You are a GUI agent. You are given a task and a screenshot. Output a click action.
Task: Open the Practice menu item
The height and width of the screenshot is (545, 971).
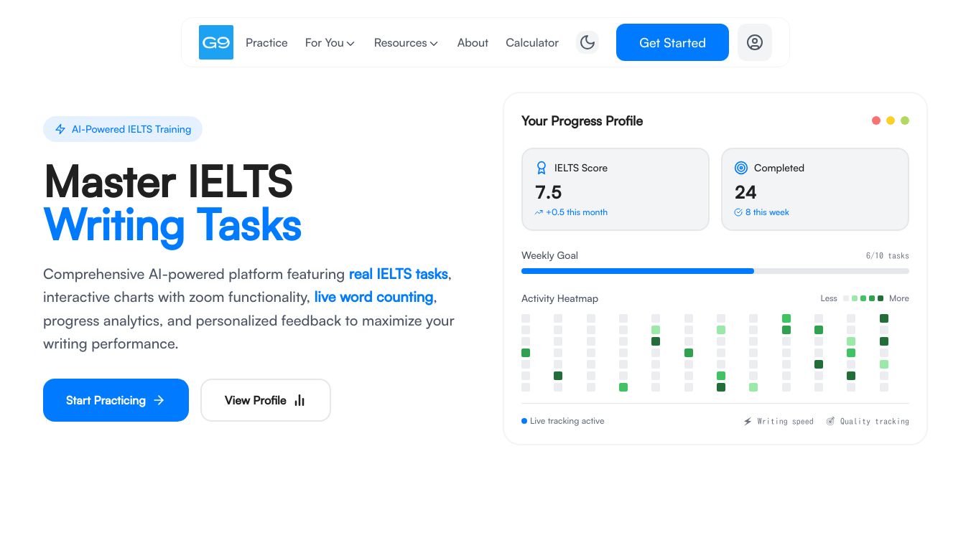[266, 43]
